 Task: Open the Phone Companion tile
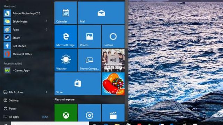[x=90, y=60]
